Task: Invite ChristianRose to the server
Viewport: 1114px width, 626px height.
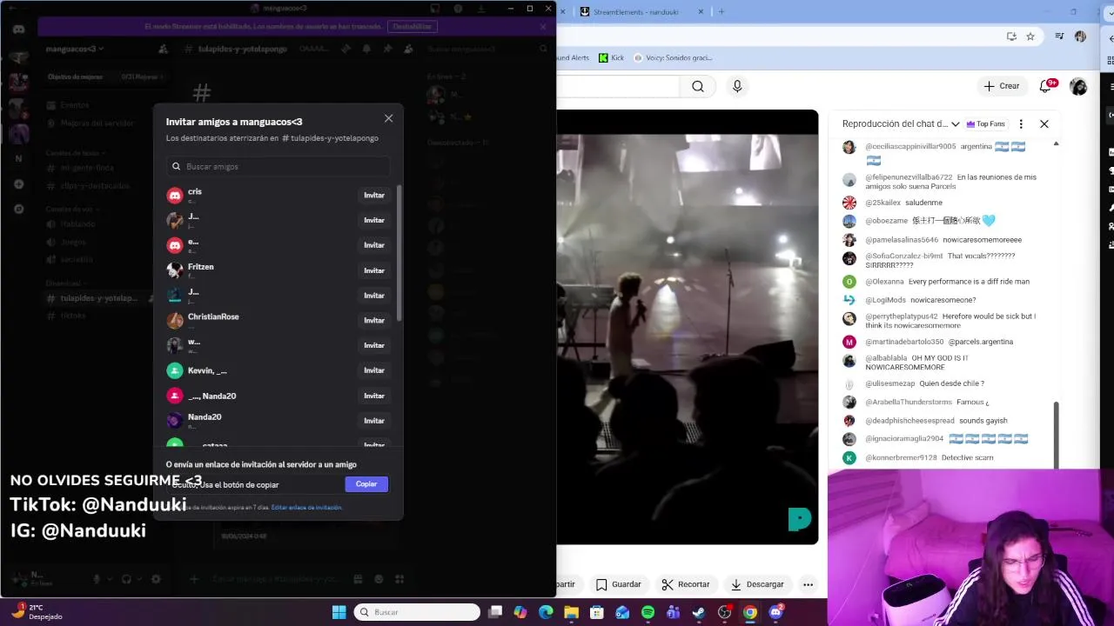Action: point(374,321)
